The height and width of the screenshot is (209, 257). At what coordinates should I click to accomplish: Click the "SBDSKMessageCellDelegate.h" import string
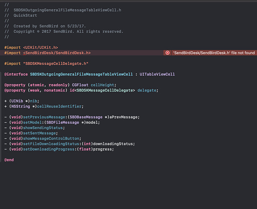(56, 64)
